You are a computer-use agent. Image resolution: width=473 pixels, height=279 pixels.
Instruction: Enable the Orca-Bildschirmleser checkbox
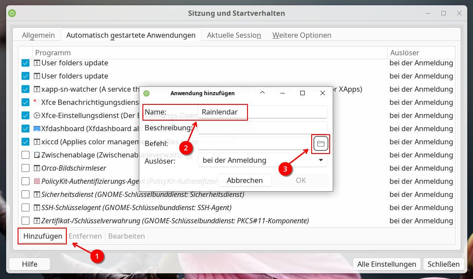click(25, 168)
